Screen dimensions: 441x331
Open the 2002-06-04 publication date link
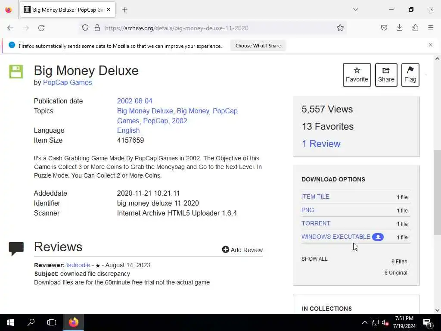coord(134,101)
